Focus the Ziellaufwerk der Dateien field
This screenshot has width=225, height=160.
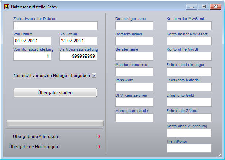[x=55, y=26]
